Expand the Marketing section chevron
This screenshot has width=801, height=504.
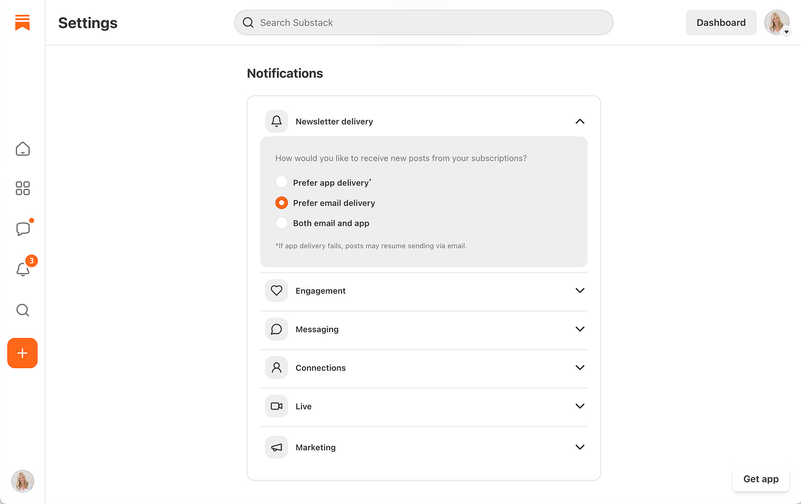[580, 447]
